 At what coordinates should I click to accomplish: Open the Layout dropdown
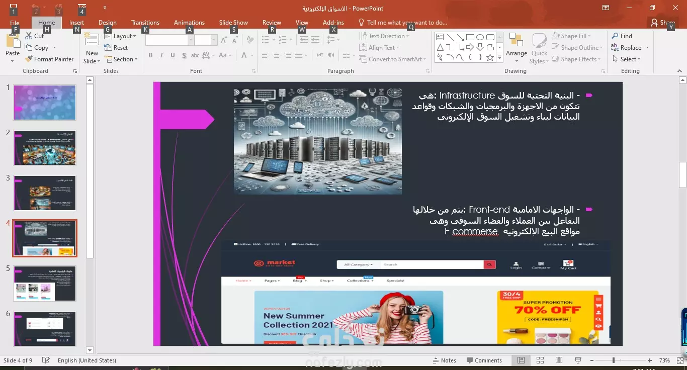[x=121, y=36]
